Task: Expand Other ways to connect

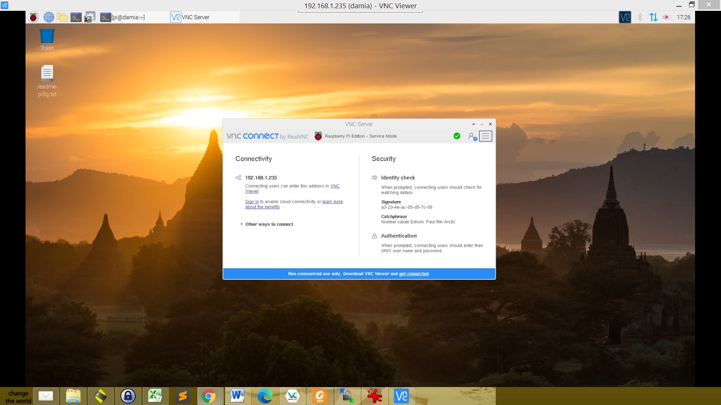Action: pos(269,224)
